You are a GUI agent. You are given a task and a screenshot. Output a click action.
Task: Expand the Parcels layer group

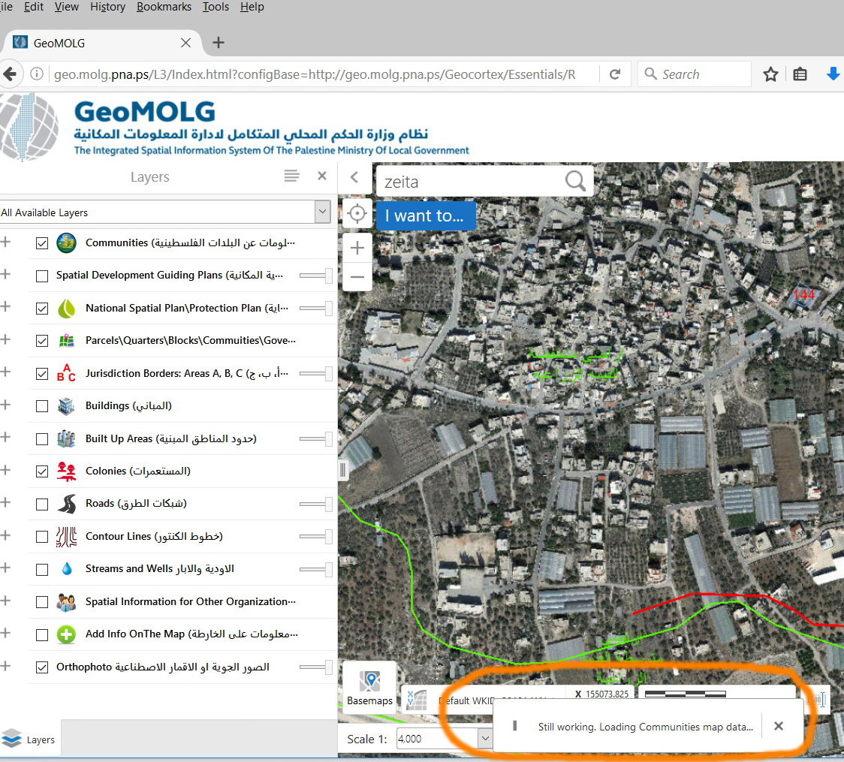tap(5, 339)
